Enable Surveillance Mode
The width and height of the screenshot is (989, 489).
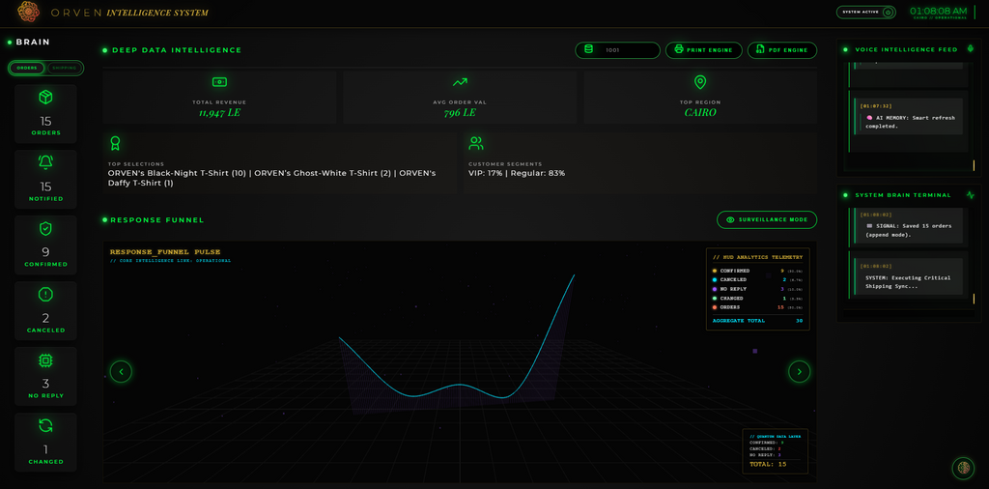click(x=767, y=219)
